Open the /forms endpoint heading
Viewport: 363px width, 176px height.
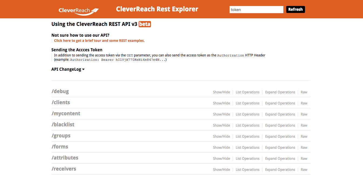tap(60, 147)
